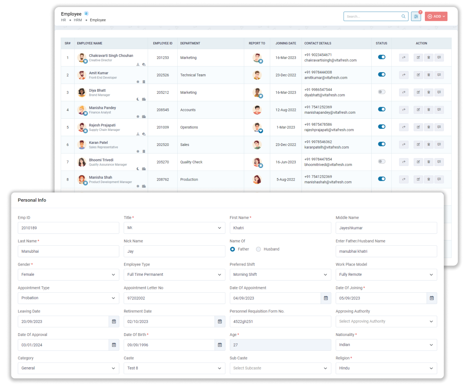469x385 pixels.
Task: Disable status toggle for Rajesh Prajapati
Action: [381, 127]
